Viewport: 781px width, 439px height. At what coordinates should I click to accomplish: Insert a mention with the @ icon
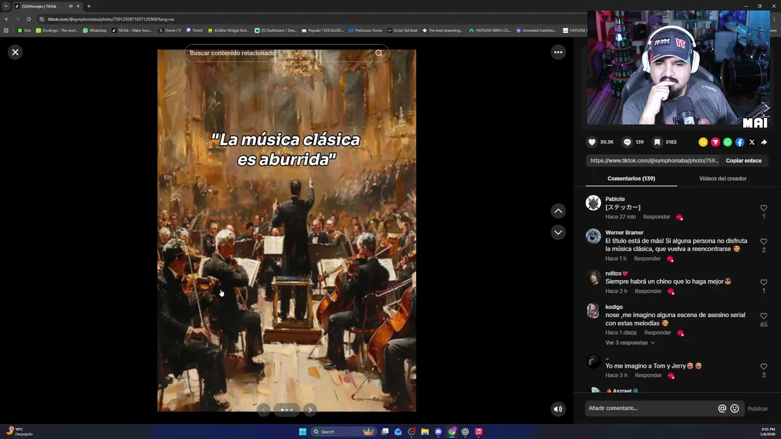click(722, 409)
